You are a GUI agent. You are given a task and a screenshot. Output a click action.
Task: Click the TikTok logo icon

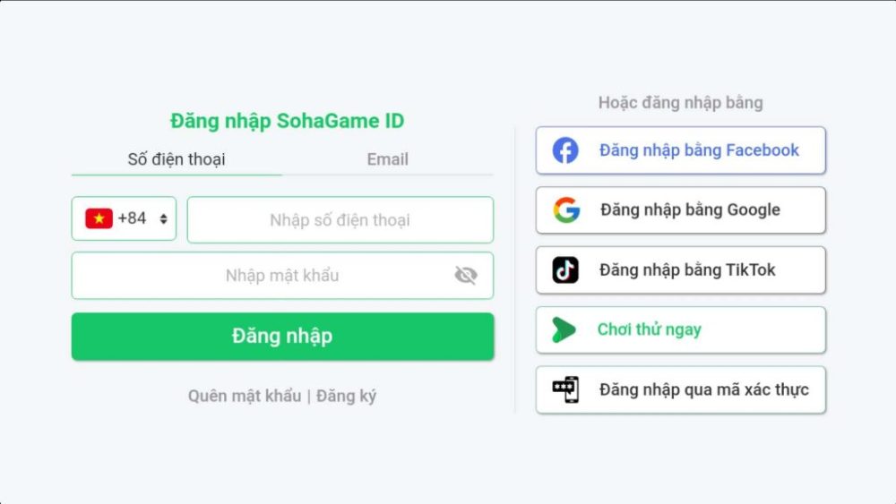565,269
